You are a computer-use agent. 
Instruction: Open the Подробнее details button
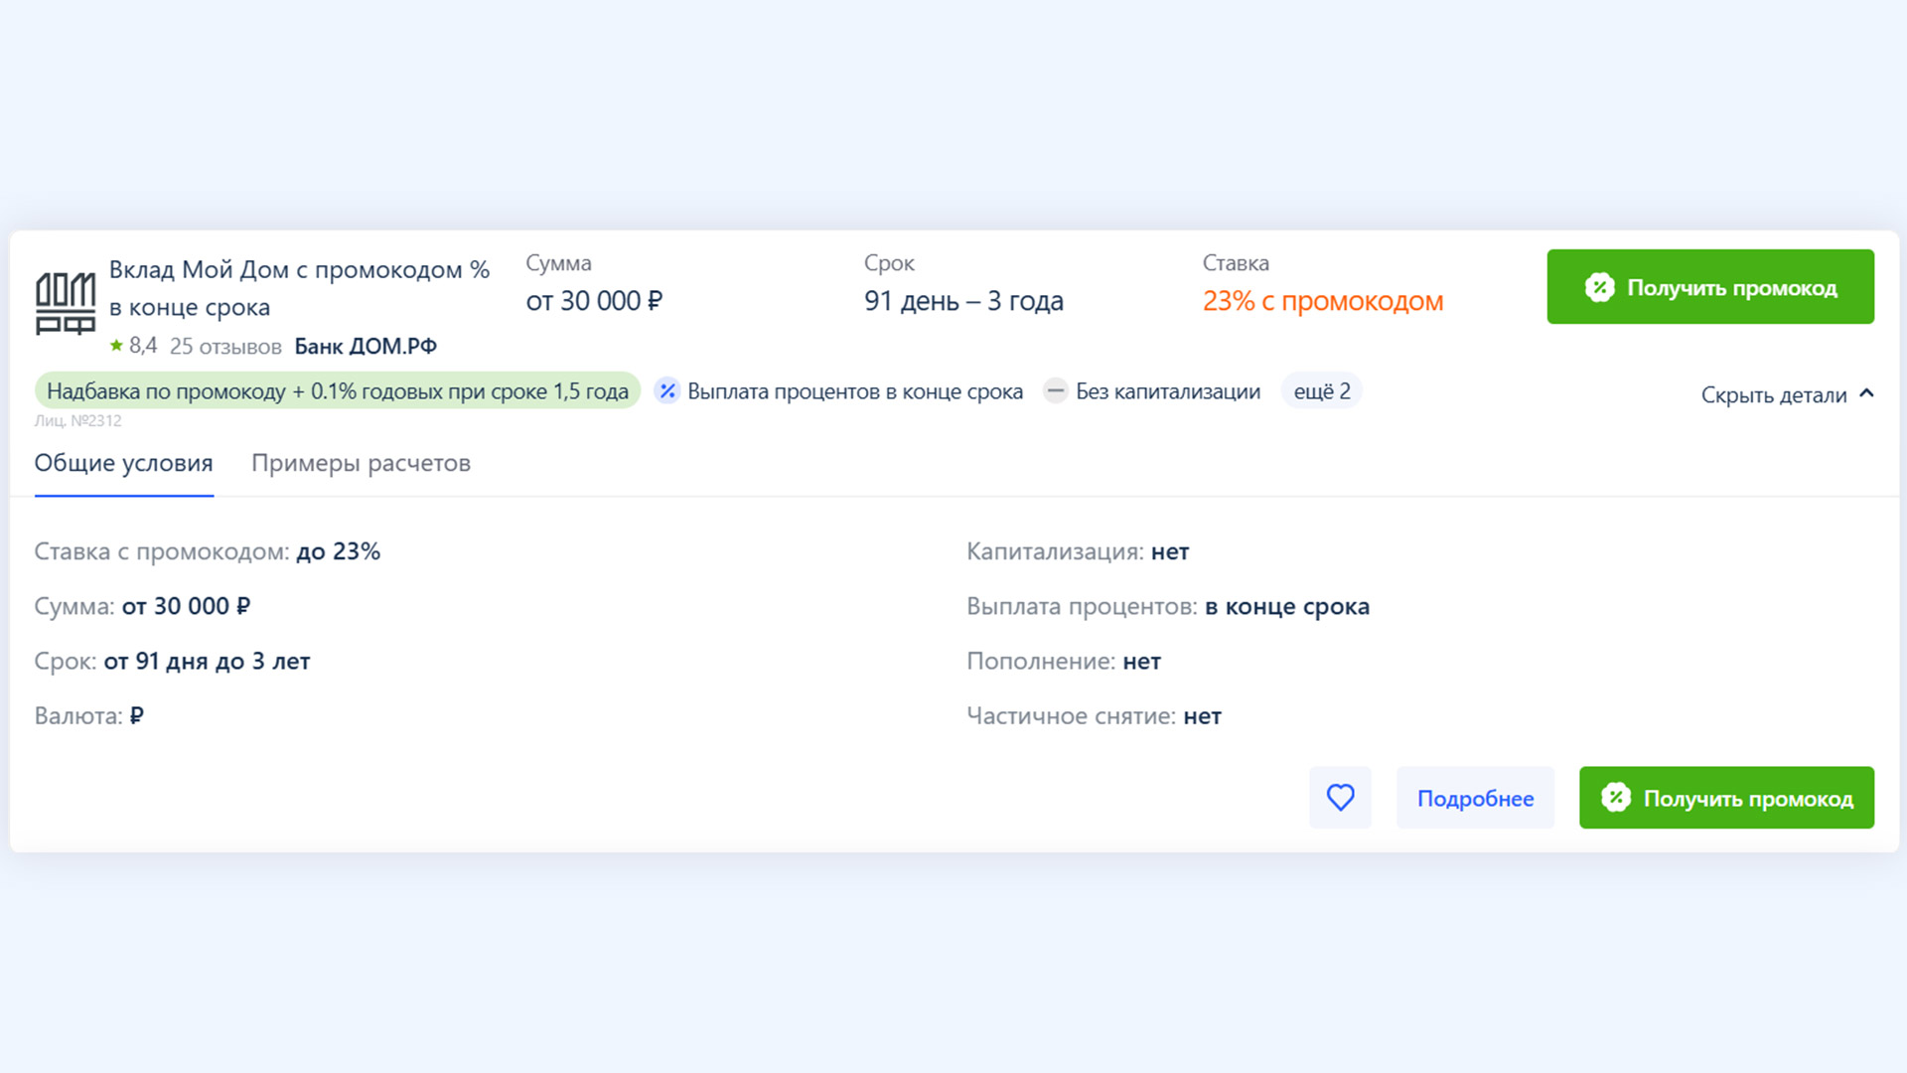tap(1475, 798)
